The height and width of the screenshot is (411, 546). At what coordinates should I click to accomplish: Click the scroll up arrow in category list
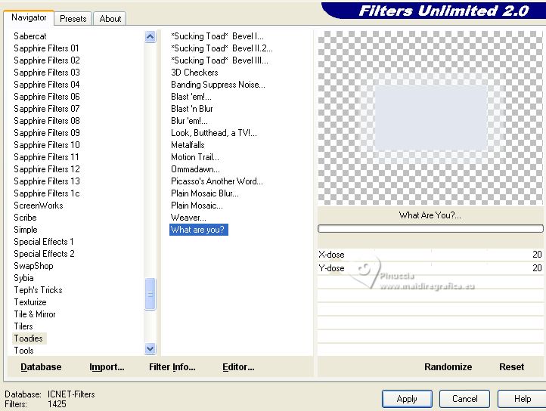point(150,36)
